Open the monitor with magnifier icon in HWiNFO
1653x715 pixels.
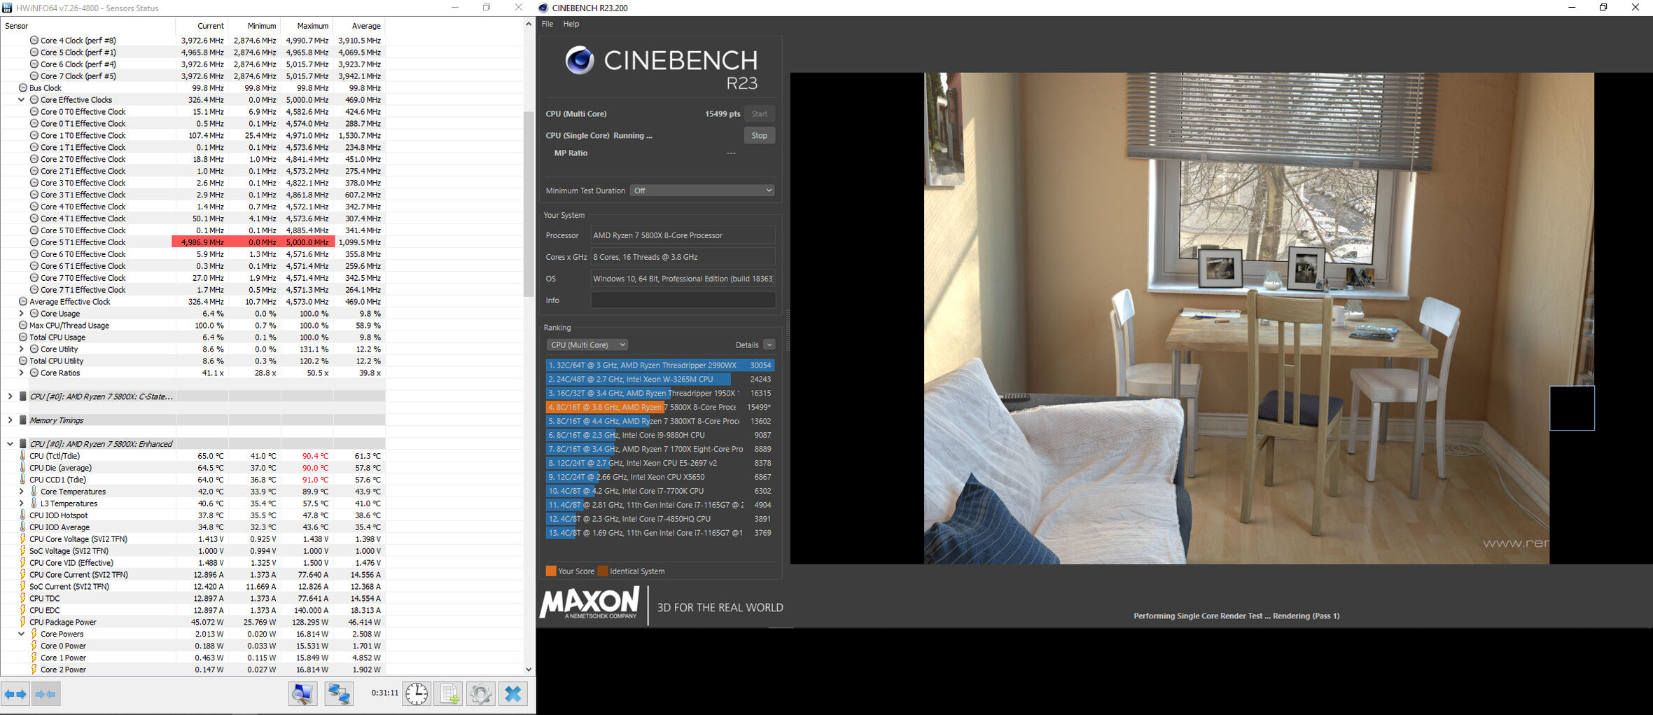(302, 694)
